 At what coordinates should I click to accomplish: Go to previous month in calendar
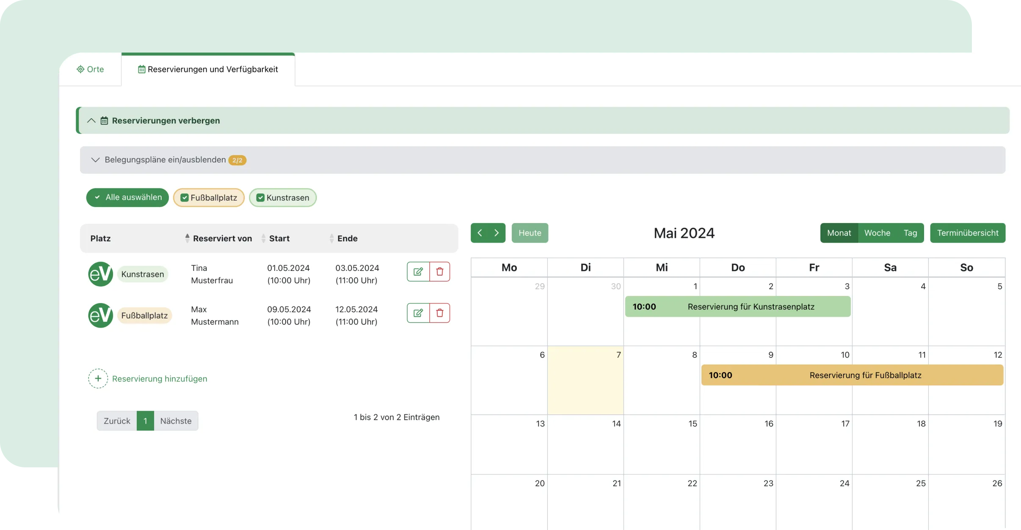click(480, 233)
